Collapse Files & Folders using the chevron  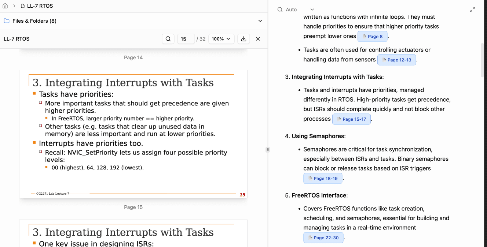click(x=260, y=21)
